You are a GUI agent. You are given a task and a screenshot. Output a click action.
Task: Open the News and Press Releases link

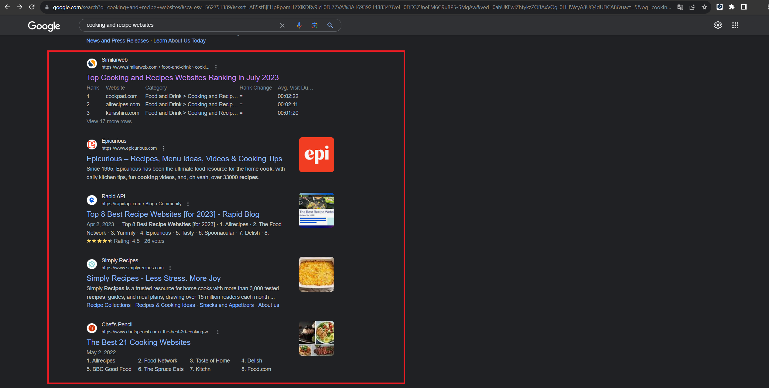coord(118,41)
